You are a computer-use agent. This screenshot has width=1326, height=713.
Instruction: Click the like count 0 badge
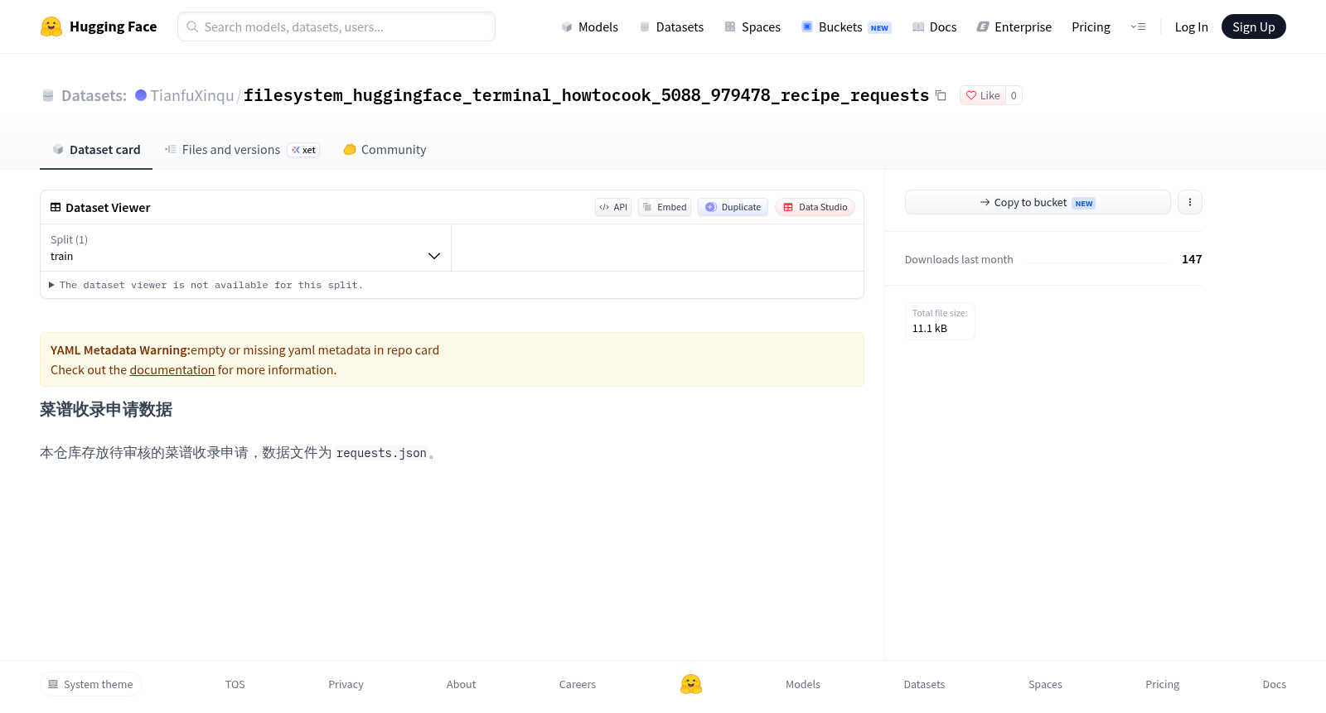coord(1014,95)
